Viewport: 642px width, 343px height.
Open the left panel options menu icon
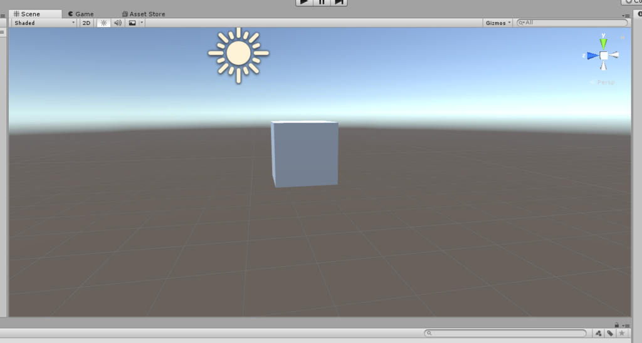pyautogui.click(x=3, y=16)
